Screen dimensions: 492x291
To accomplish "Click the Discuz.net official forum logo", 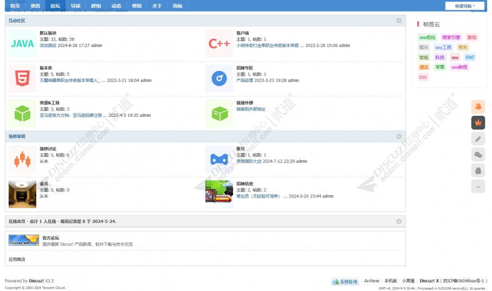I will [24, 240].
